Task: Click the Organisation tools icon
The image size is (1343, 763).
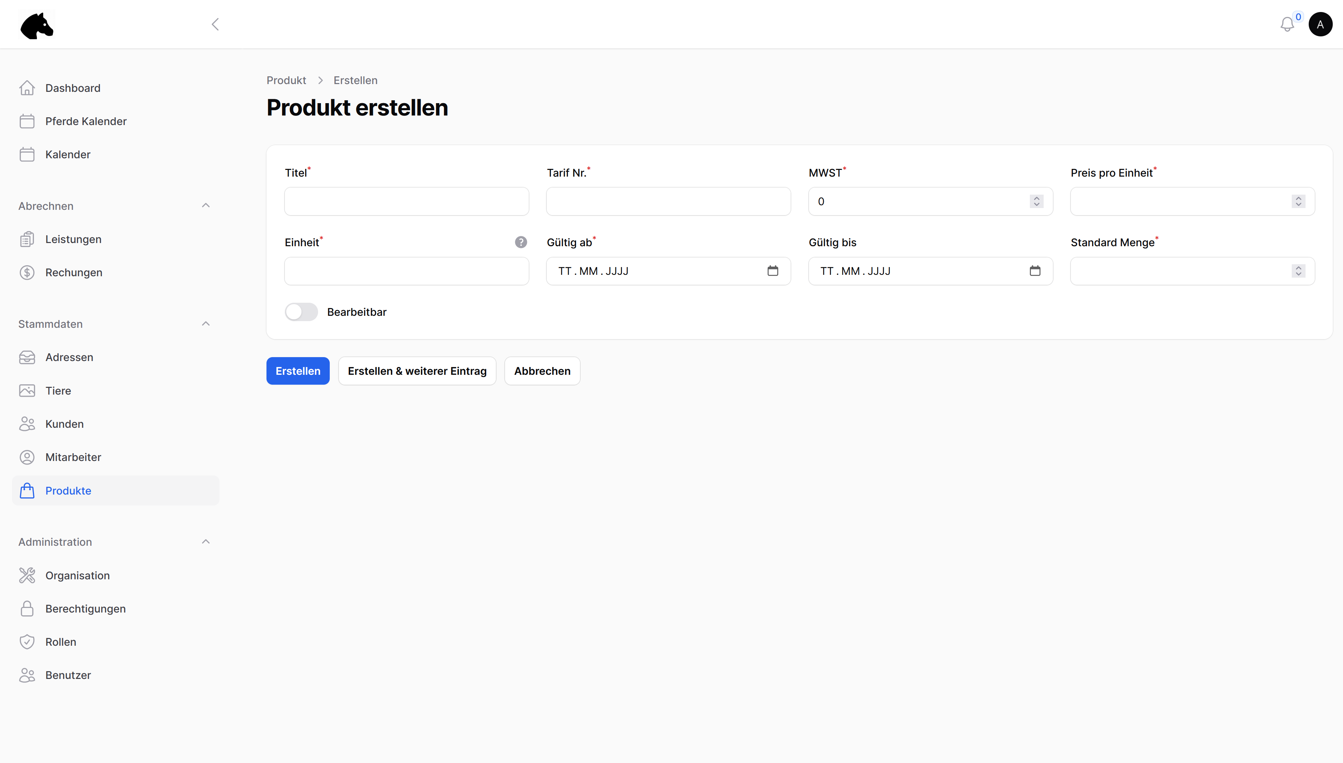Action: tap(27, 575)
